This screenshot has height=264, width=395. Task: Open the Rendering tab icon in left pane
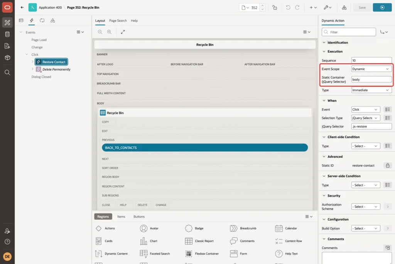tap(21, 20)
